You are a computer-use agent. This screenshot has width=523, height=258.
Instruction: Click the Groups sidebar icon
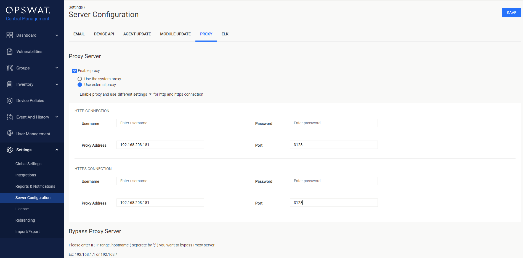pyautogui.click(x=9, y=68)
